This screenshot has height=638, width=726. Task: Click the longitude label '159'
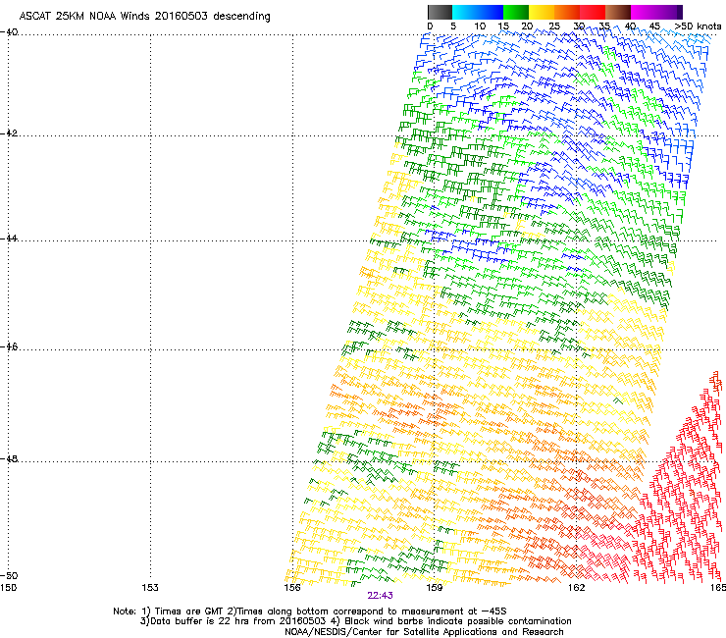[x=435, y=588]
